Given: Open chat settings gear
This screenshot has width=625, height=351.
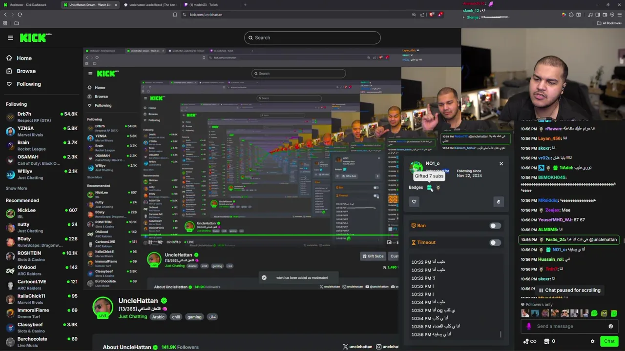Looking at the screenshot, I should tap(593, 342).
